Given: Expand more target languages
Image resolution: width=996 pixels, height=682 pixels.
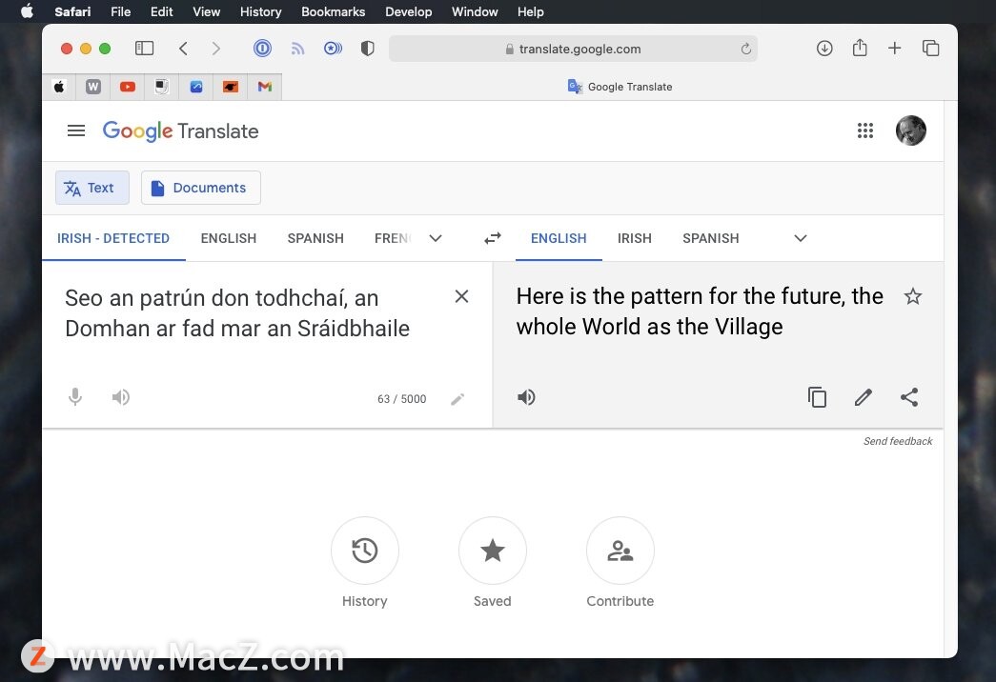Looking at the screenshot, I should click(801, 238).
